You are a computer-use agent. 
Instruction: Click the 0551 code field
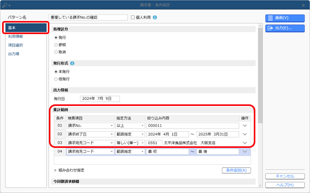[x=154, y=143]
